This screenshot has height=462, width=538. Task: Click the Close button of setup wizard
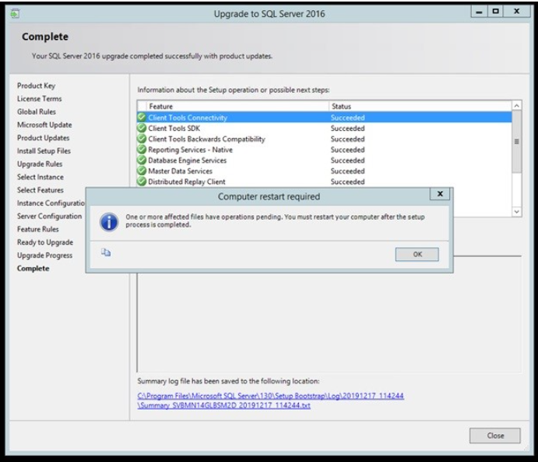pos(494,436)
